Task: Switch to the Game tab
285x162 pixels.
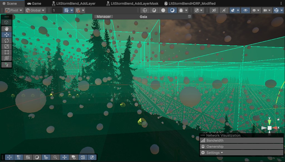Action: [x=34, y=4]
